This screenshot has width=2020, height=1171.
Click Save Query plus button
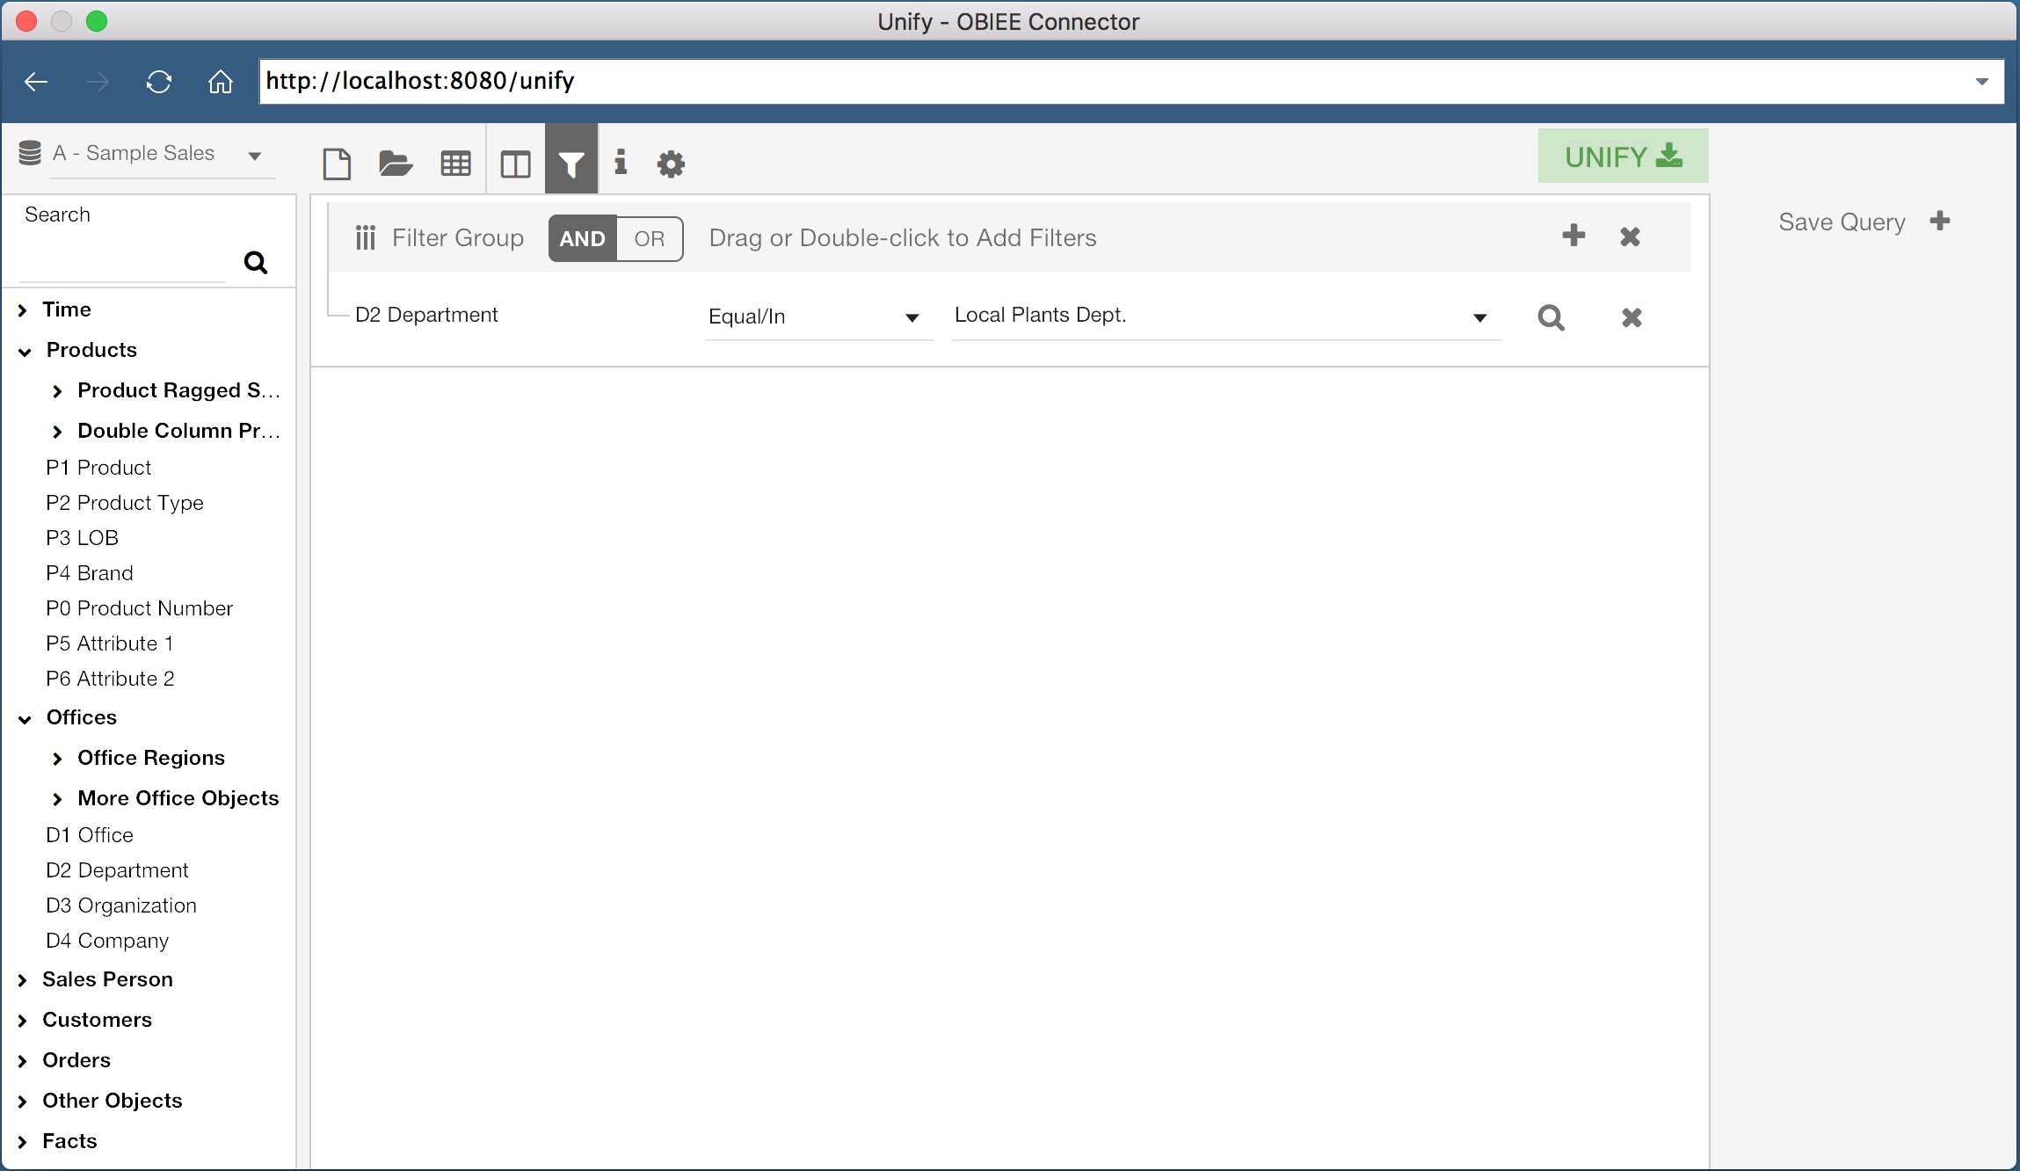tap(1940, 222)
